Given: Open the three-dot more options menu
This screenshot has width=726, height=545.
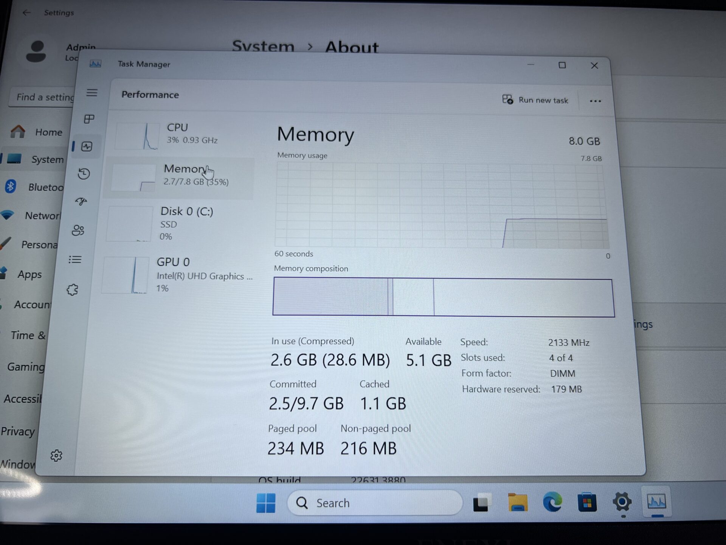Looking at the screenshot, I should pos(595,101).
